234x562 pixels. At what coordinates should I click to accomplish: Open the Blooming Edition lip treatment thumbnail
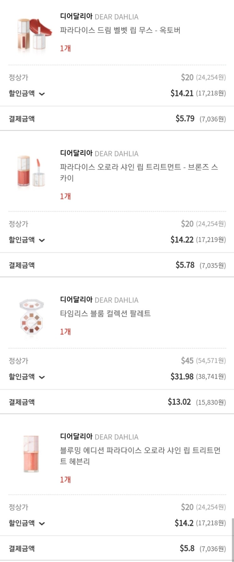coord(31,454)
